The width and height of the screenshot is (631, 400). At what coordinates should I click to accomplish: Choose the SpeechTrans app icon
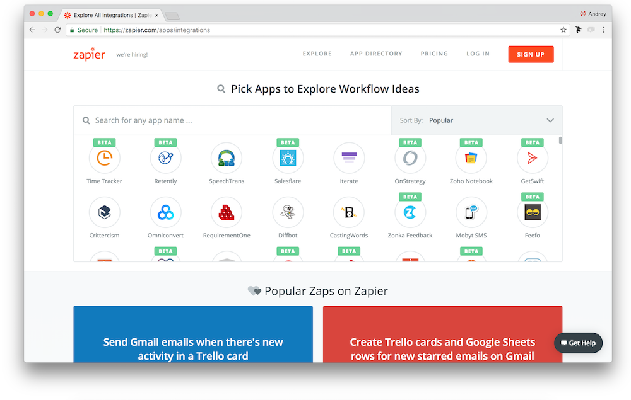pos(227,158)
